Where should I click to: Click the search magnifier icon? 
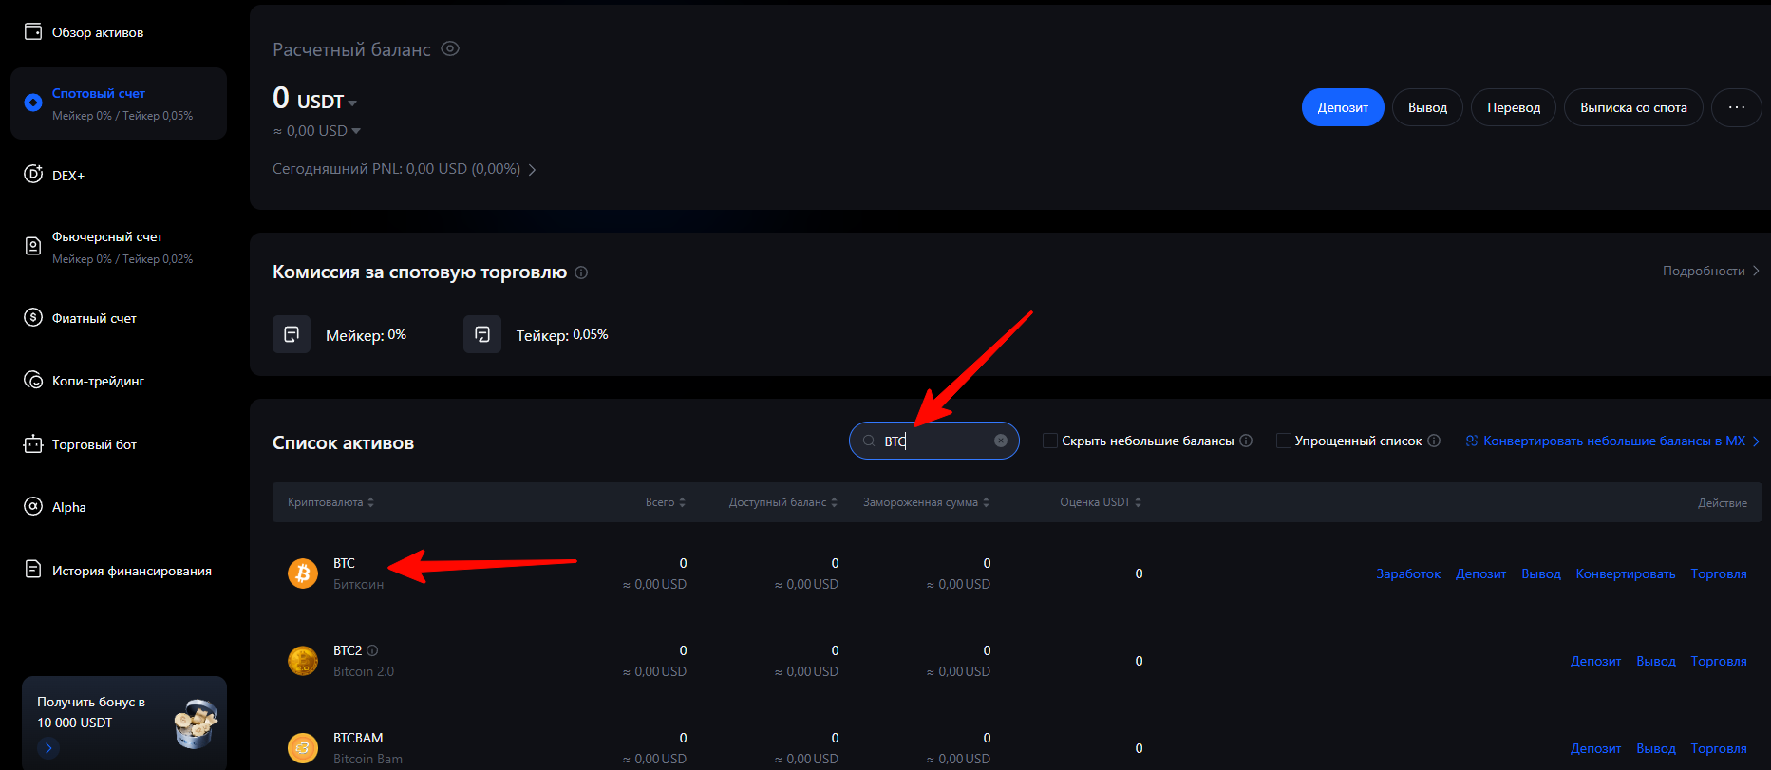coord(868,441)
